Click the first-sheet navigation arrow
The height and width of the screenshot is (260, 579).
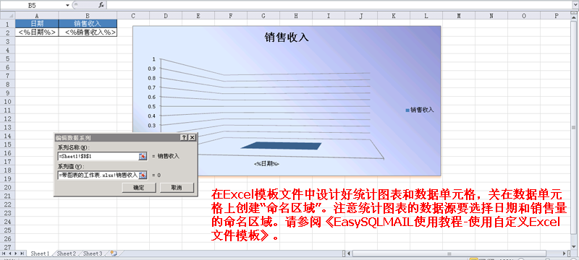click(4, 253)
